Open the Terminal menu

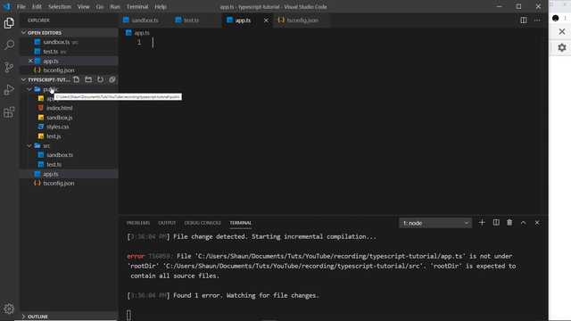pos(137,6)
